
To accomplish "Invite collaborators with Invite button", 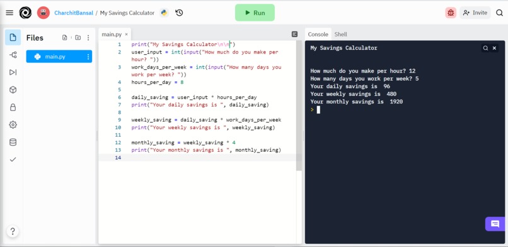I will (475, 13).
